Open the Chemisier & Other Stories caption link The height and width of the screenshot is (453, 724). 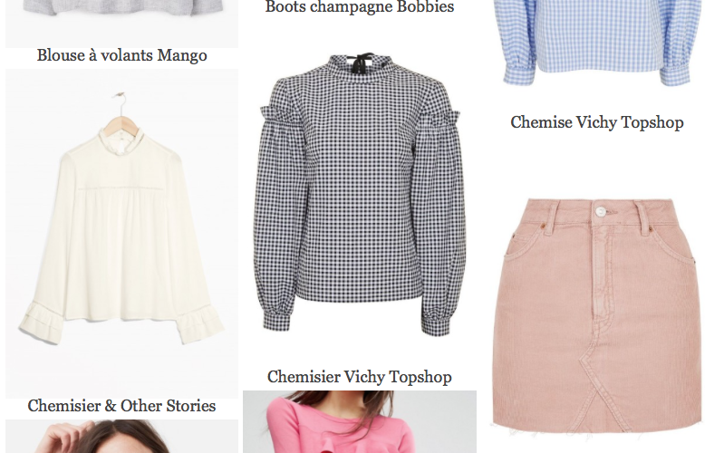pyautogui.click(x=122, y=406)
